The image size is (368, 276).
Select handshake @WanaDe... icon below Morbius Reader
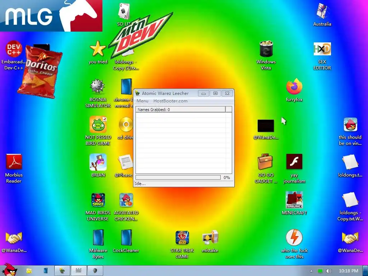pyautogui.click(x=14, y=242)
